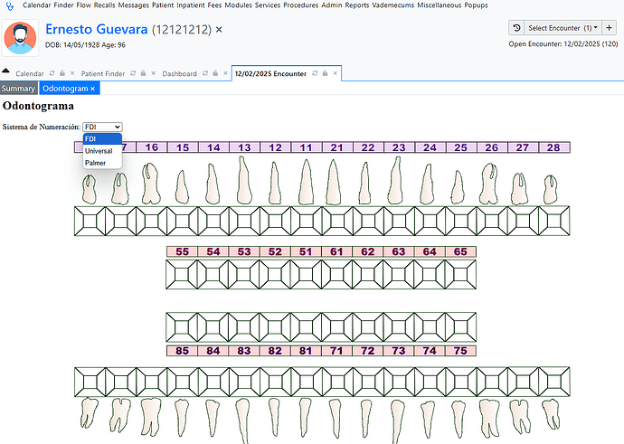Click the Ernesto Guevara patient name link
The height and width of the screenshot is (444, 624).
tap(96, 29)
